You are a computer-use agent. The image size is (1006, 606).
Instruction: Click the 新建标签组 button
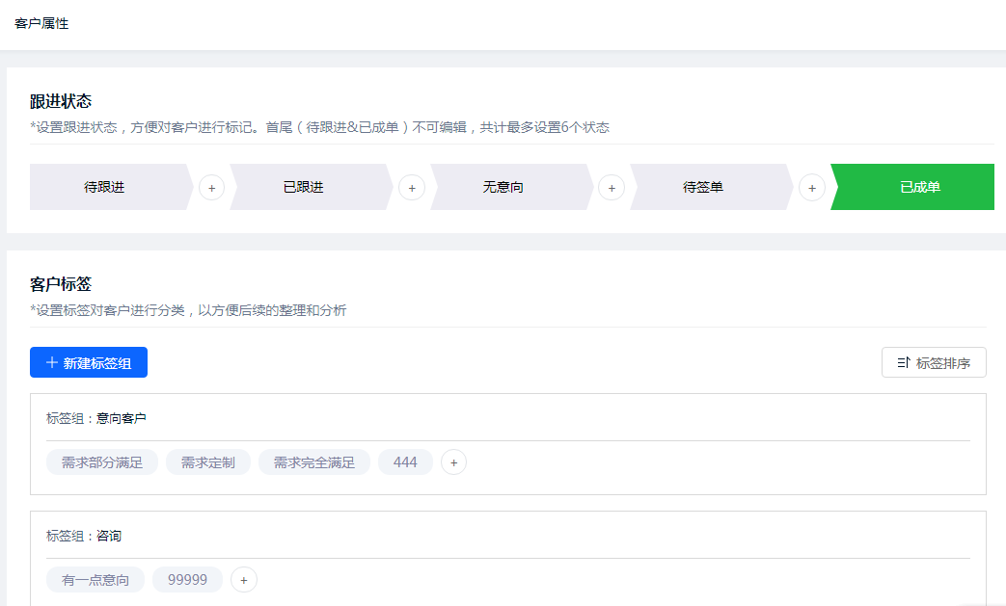(88, 361)
